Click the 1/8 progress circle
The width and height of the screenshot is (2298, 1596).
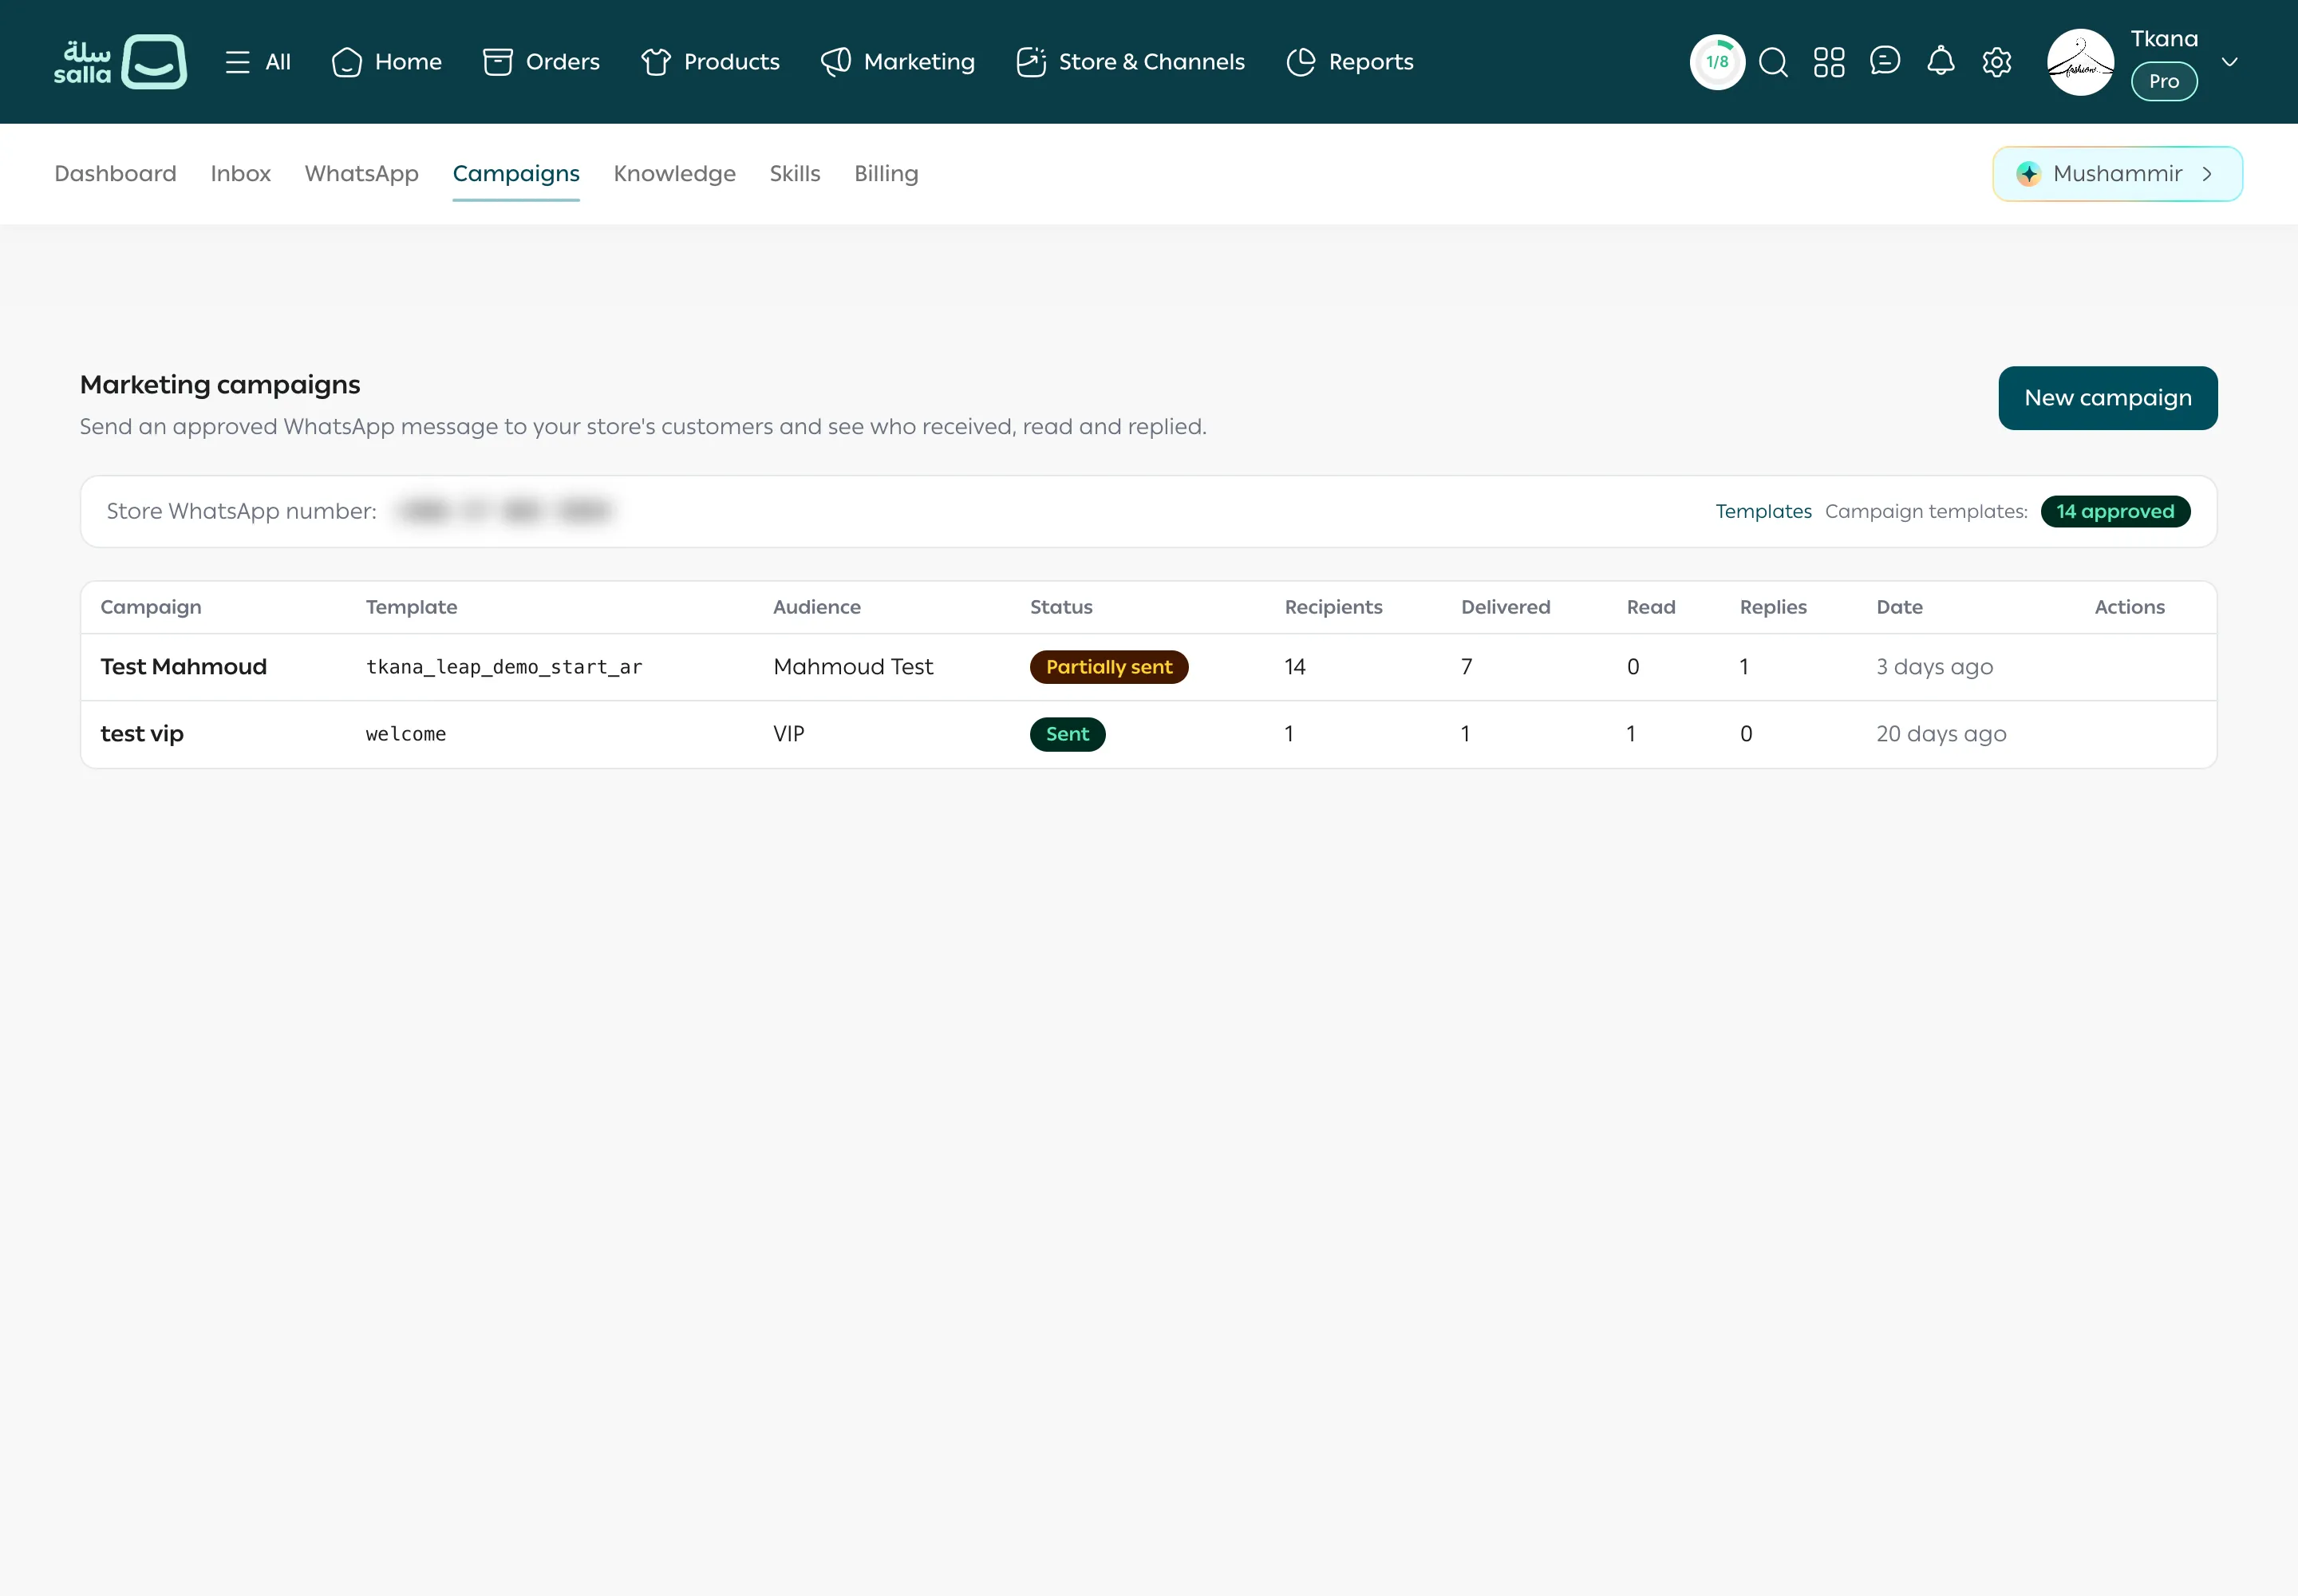[x=1717, y=62]
